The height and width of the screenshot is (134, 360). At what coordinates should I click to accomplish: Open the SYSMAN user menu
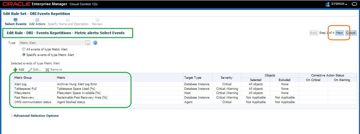point(339,4)
